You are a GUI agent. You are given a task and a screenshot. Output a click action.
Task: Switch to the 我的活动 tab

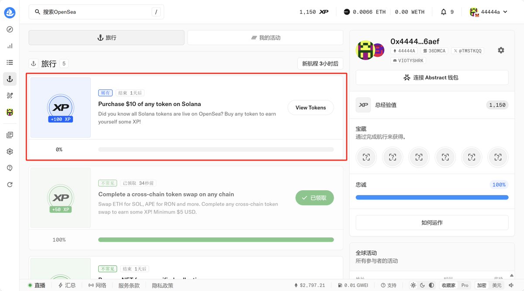[265, 38]
